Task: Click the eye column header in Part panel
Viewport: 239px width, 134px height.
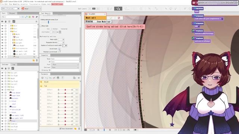Action: [x=2, y=22]
